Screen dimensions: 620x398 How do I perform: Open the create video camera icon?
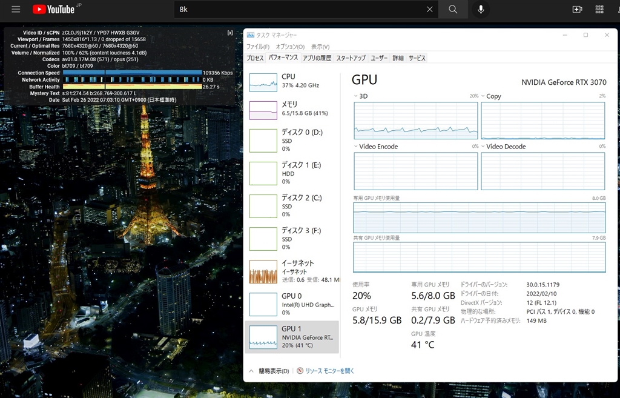(x=577, y=10)
